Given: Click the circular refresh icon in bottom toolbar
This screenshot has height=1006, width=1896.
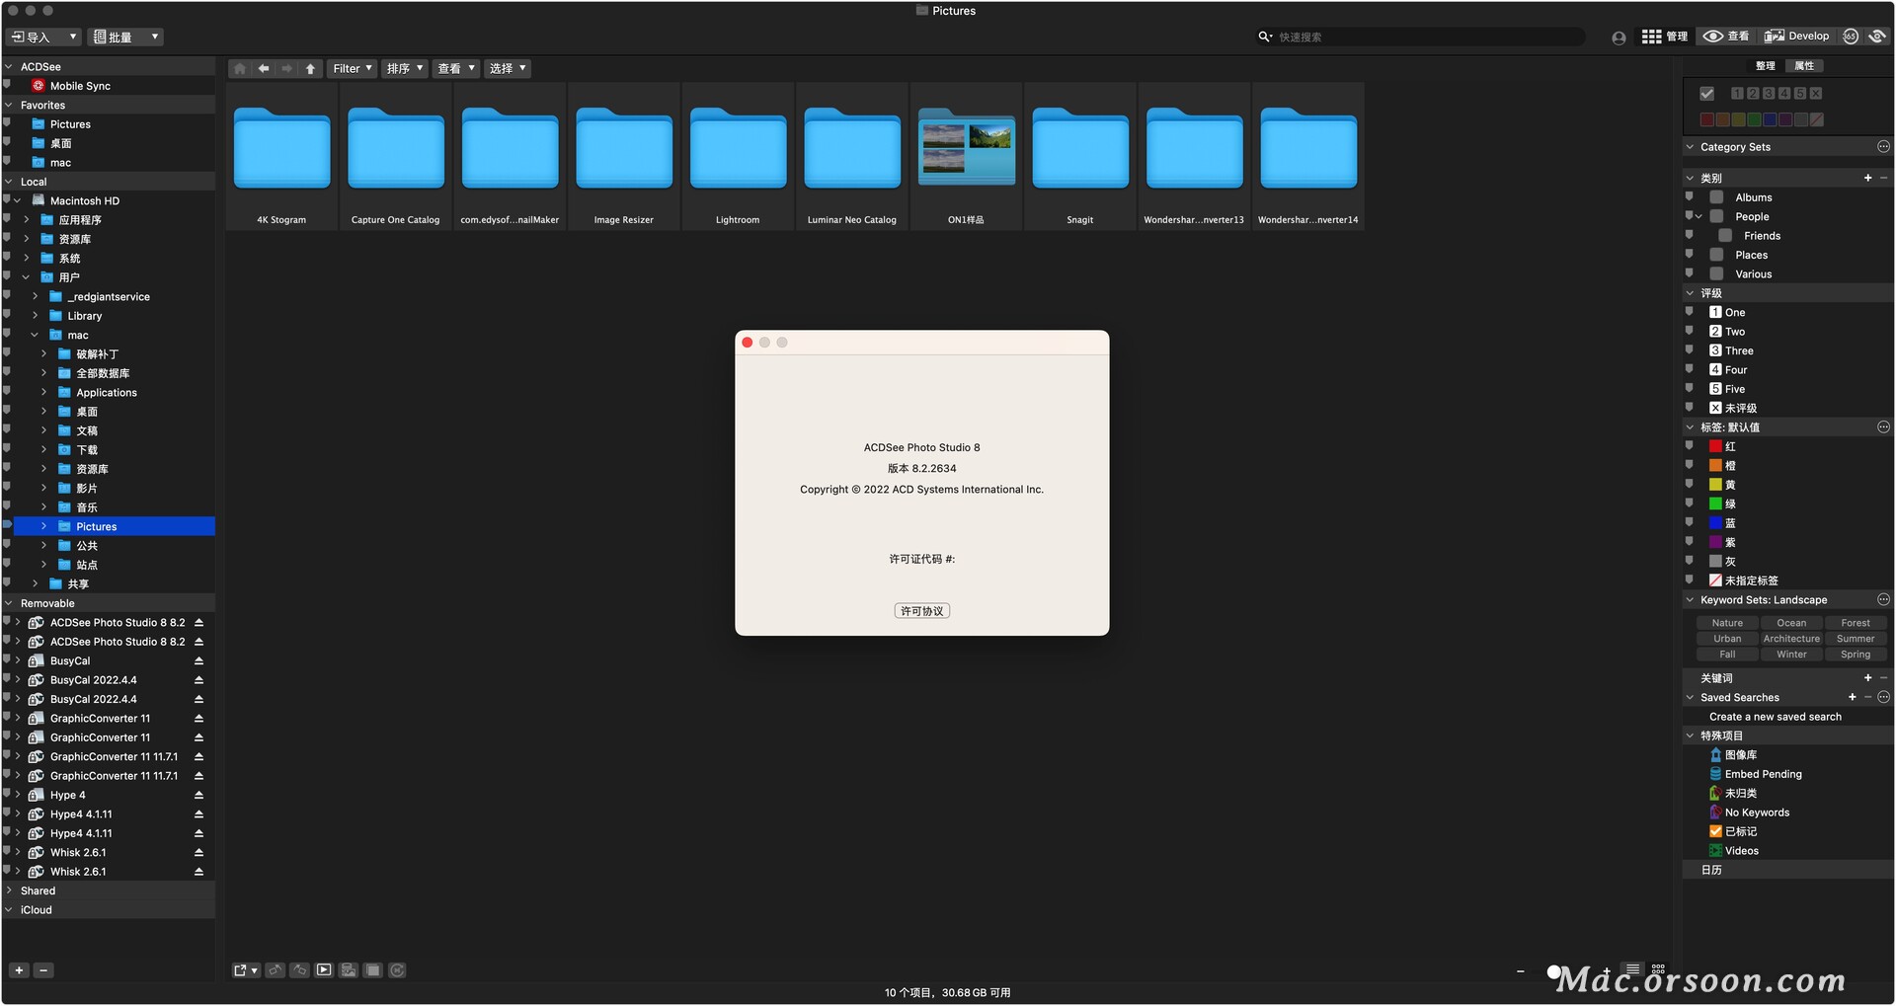Looking at the screenshot, I should [397, 970].
